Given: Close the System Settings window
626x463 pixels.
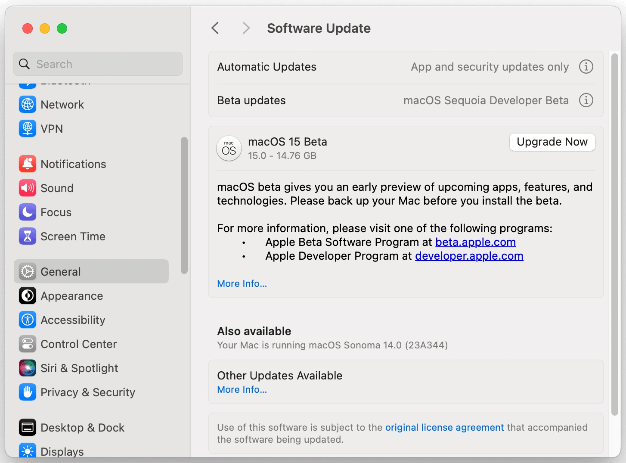Looking at the screenshot, I should pos(28,28).
